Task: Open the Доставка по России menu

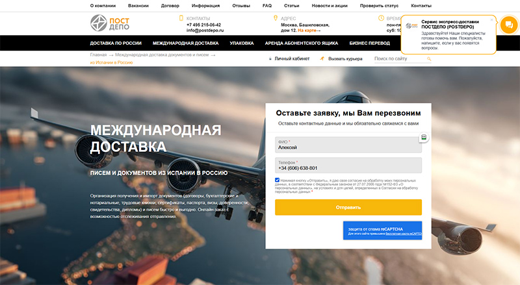Action: pos(116,43)
